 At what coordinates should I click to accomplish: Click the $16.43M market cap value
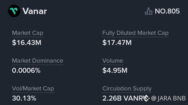(x=27, y=42)
